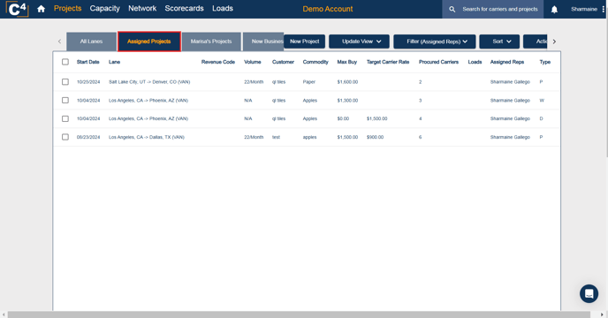Switch to the New Business tab
The width and height of the screenshot is (608, 318).
263,42
